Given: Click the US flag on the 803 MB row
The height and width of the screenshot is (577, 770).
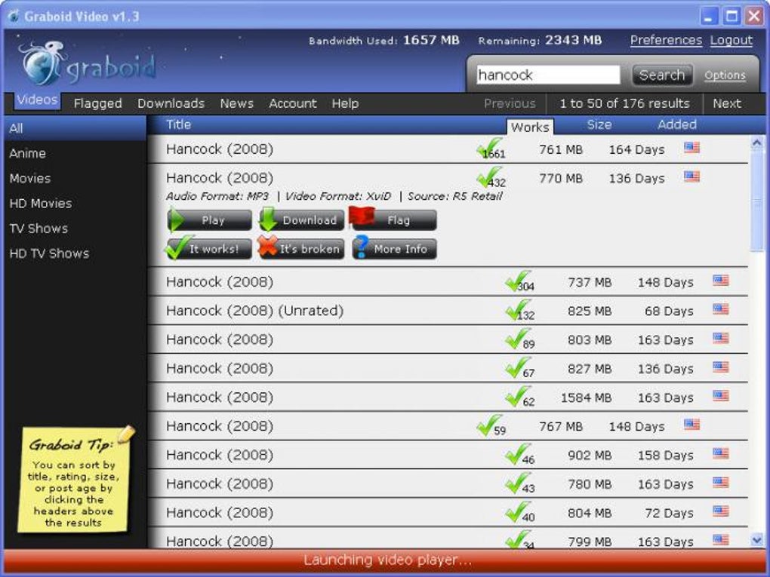Looking at the screenshot, I should 721,338.
